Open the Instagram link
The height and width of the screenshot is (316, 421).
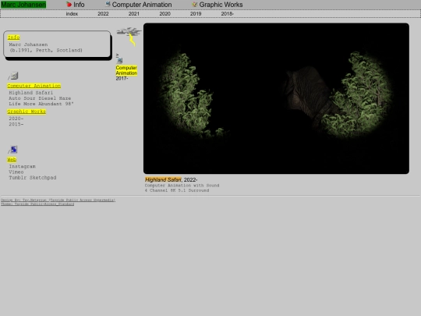tap(23, 167)
